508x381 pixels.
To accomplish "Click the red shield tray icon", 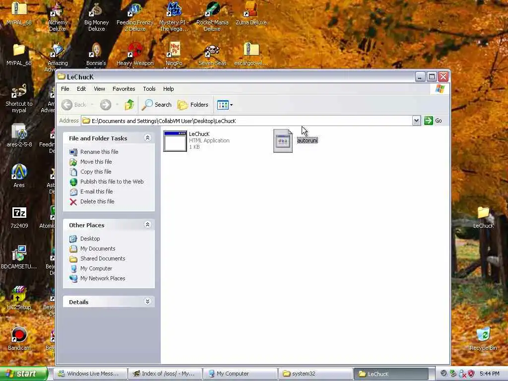I will [x=471, y=374].
